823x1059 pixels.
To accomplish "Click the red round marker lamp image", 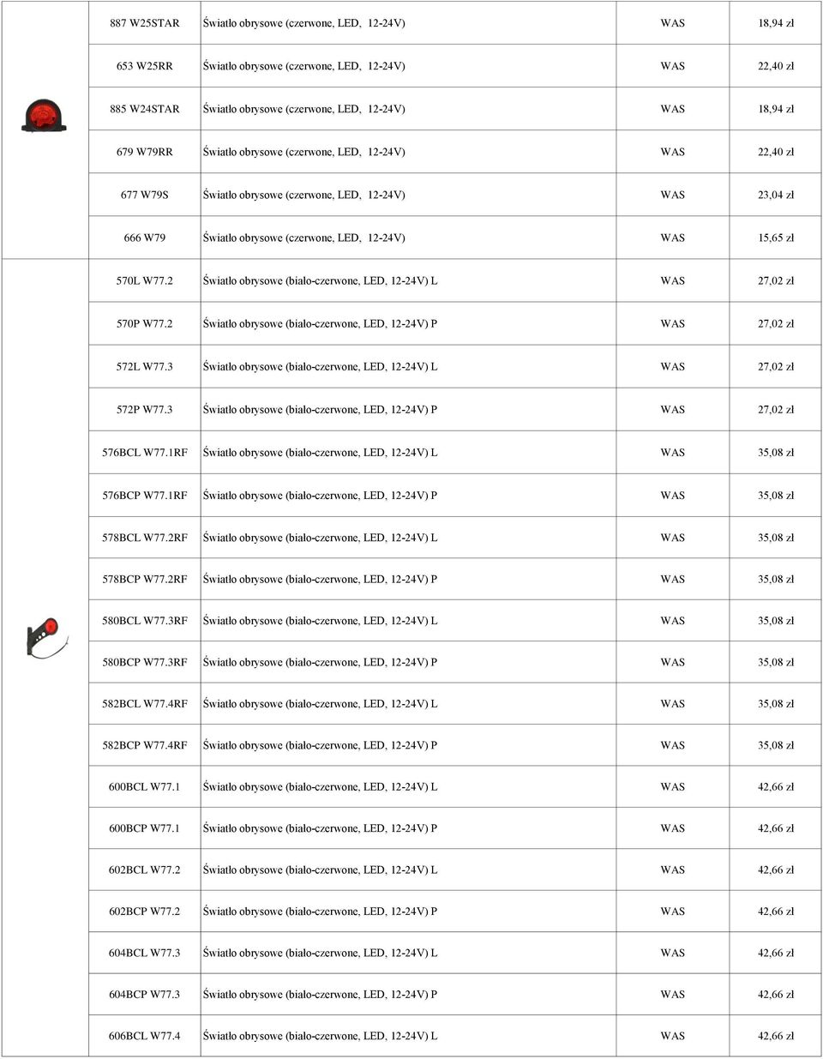I will (44, 116).
